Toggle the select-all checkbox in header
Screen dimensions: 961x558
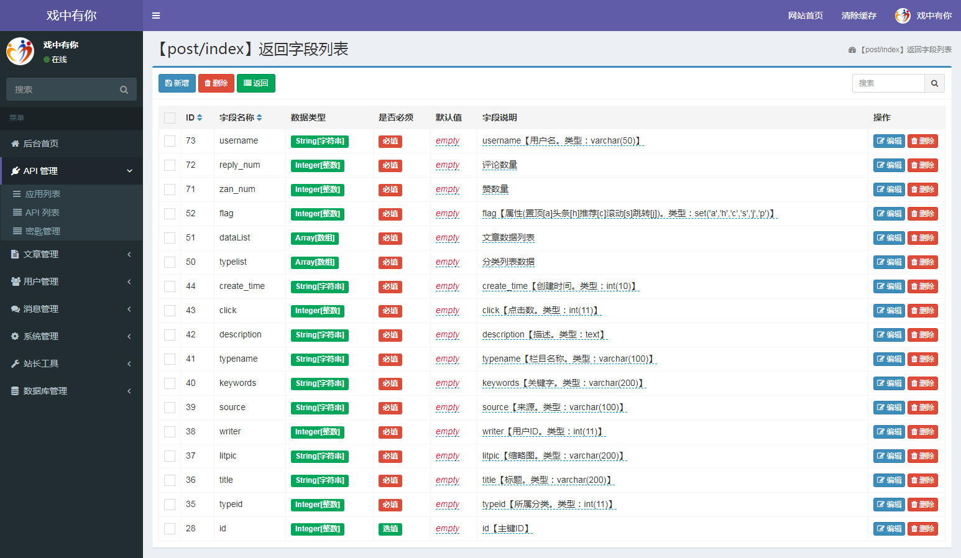(170, 117)
